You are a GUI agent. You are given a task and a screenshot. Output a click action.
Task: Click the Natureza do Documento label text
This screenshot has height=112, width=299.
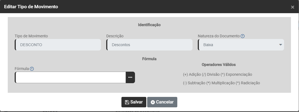219,36
